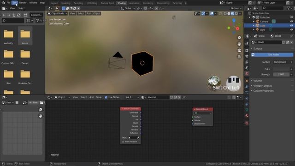This screenshot has width=295, height=166.
Task: Click the viewport Object menu button
Action: (96, 13)
